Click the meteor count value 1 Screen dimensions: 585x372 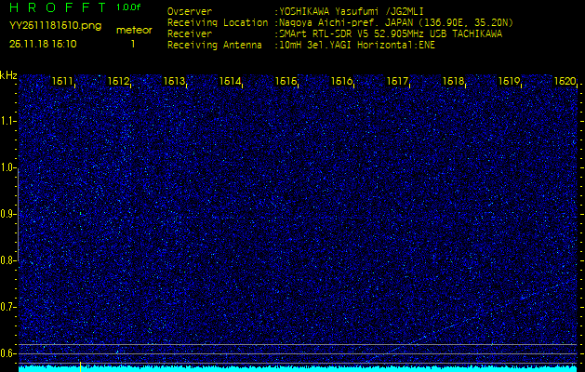[133, 44]
